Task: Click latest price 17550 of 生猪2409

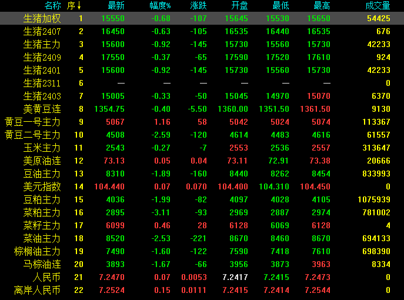Action: [113, 57]
